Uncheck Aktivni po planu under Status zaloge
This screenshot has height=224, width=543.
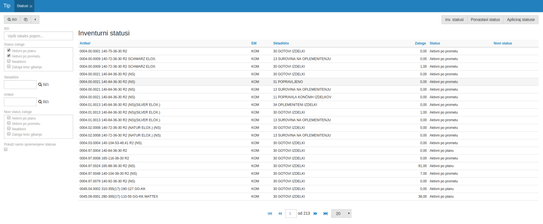coord(9,50)
